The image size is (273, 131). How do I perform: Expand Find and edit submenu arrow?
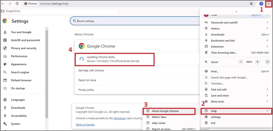(x=267, y=89)
